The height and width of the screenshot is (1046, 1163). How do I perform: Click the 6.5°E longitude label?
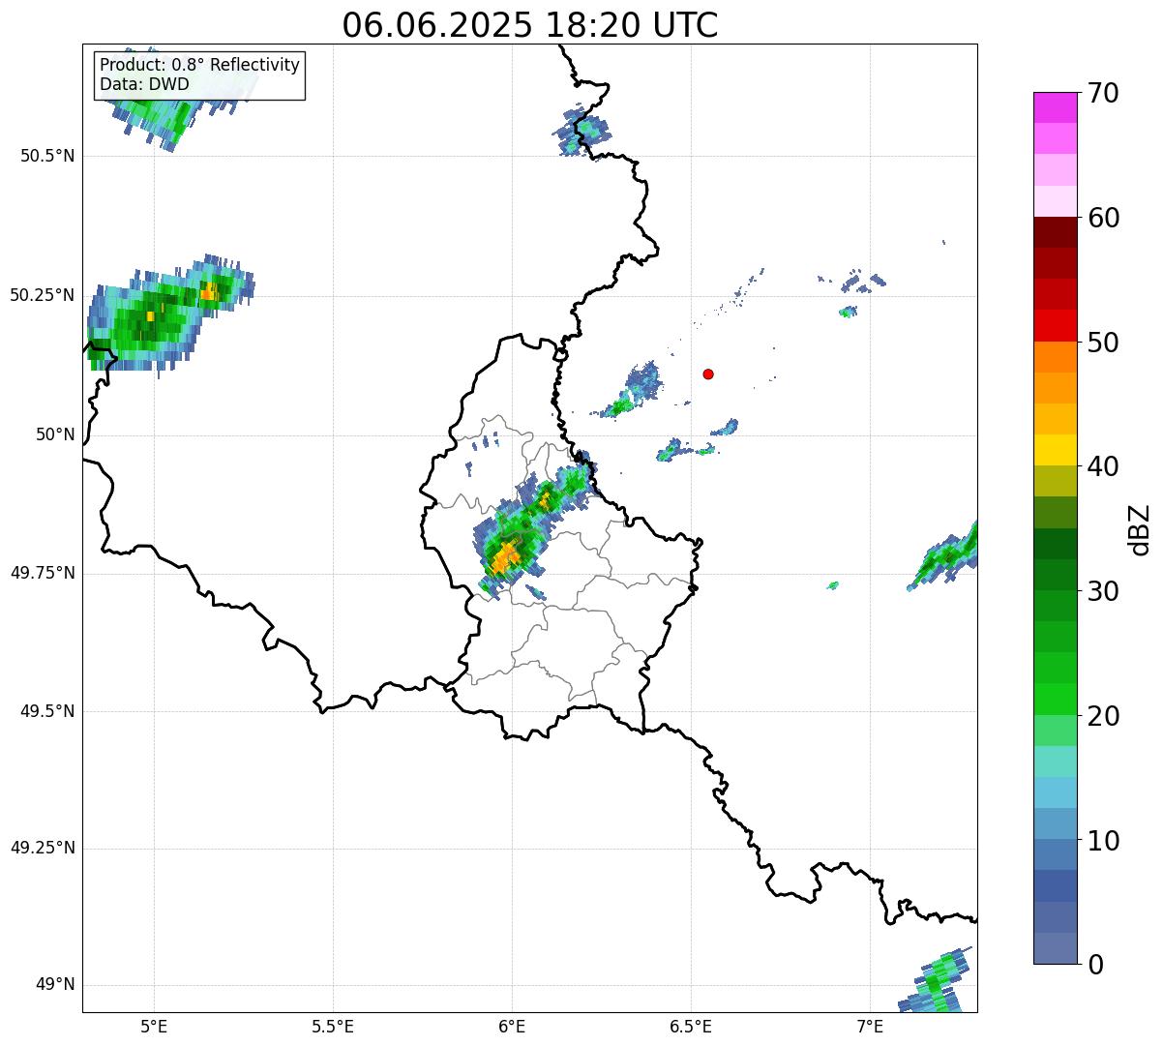pos(691,1026)
